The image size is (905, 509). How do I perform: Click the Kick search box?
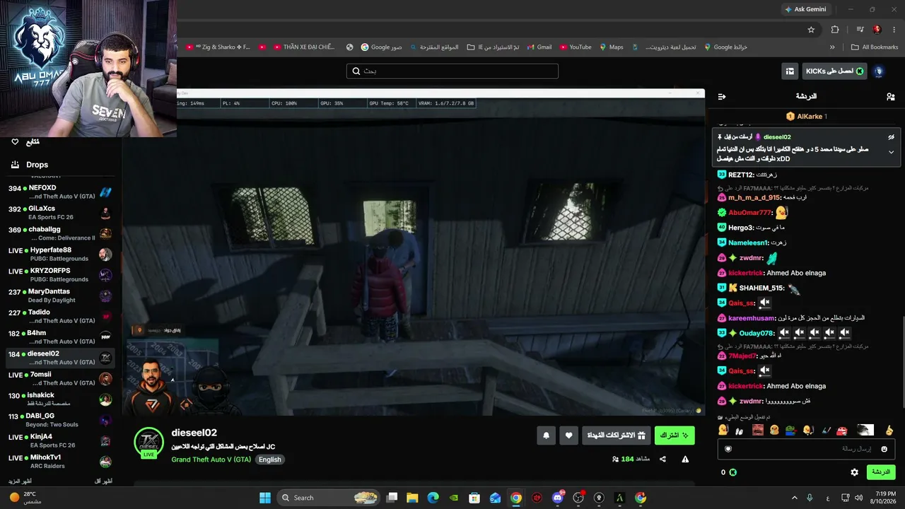coord(452,71)
